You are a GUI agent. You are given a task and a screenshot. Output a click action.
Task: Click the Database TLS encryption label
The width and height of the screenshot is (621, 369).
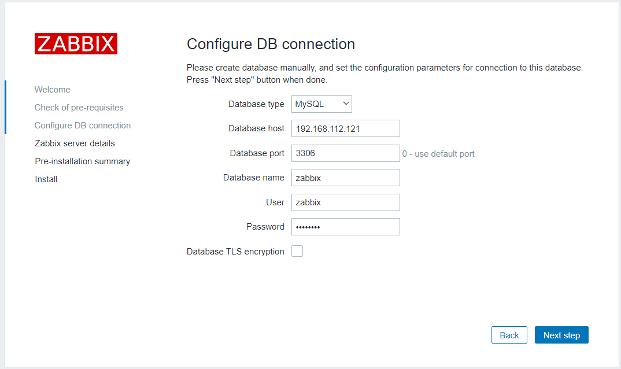(x=235, y=252)
